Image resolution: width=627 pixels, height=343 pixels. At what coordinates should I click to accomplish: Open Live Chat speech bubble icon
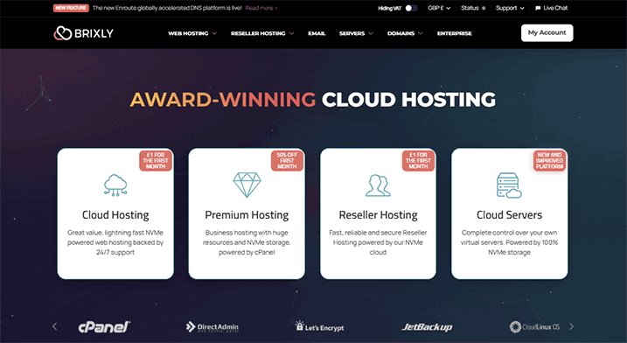tap(538, 8)
